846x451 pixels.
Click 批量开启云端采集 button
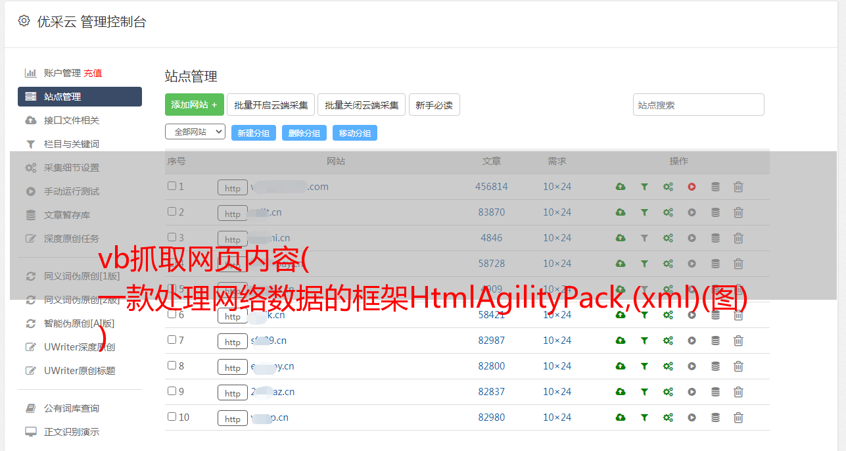tap(271, 105)
